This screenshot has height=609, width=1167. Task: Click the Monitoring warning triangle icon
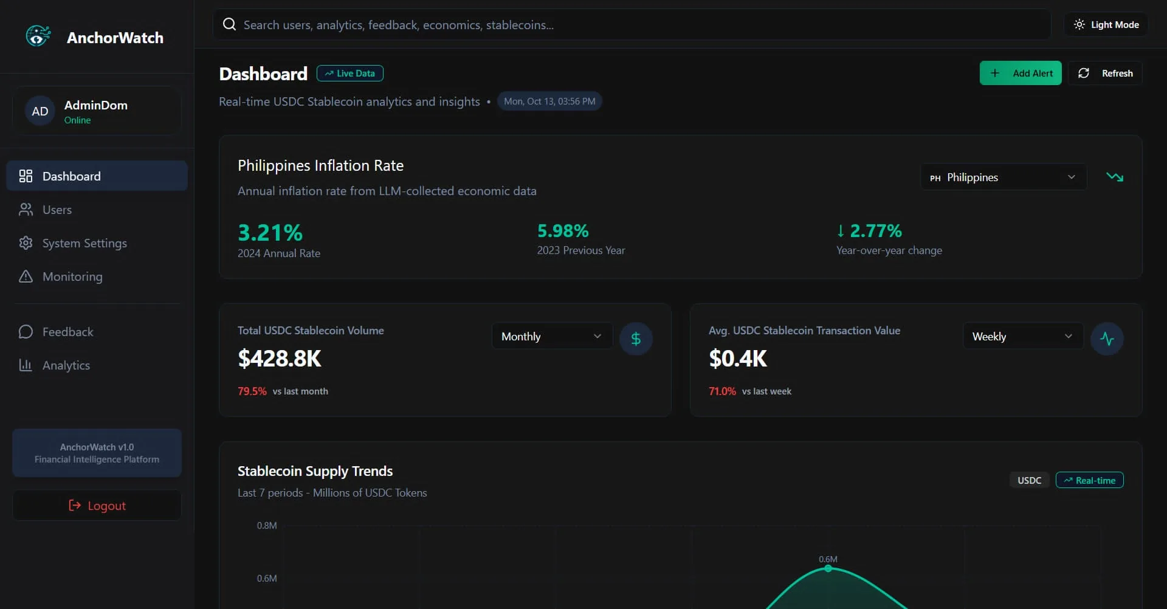pyautogui.click(x=26, y=277)
